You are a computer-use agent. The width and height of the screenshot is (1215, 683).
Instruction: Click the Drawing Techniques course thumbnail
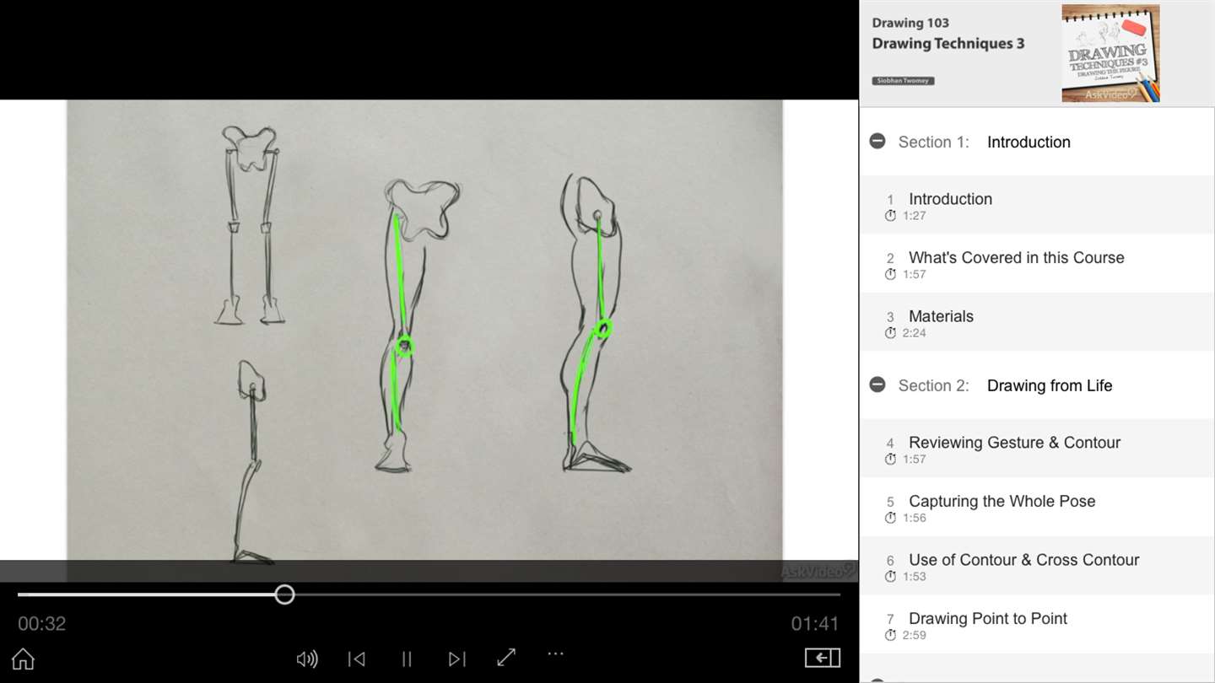tap(1110, 53)
